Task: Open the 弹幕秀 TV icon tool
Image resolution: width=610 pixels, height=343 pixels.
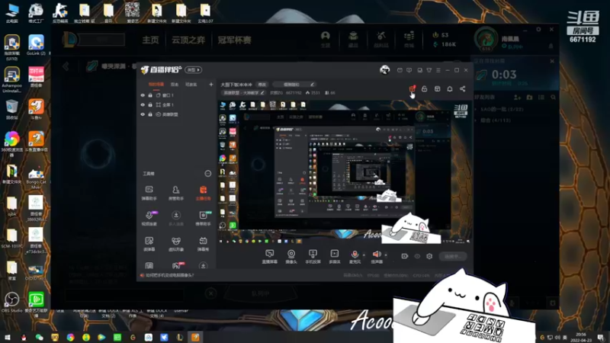Action: pos(203,244)
